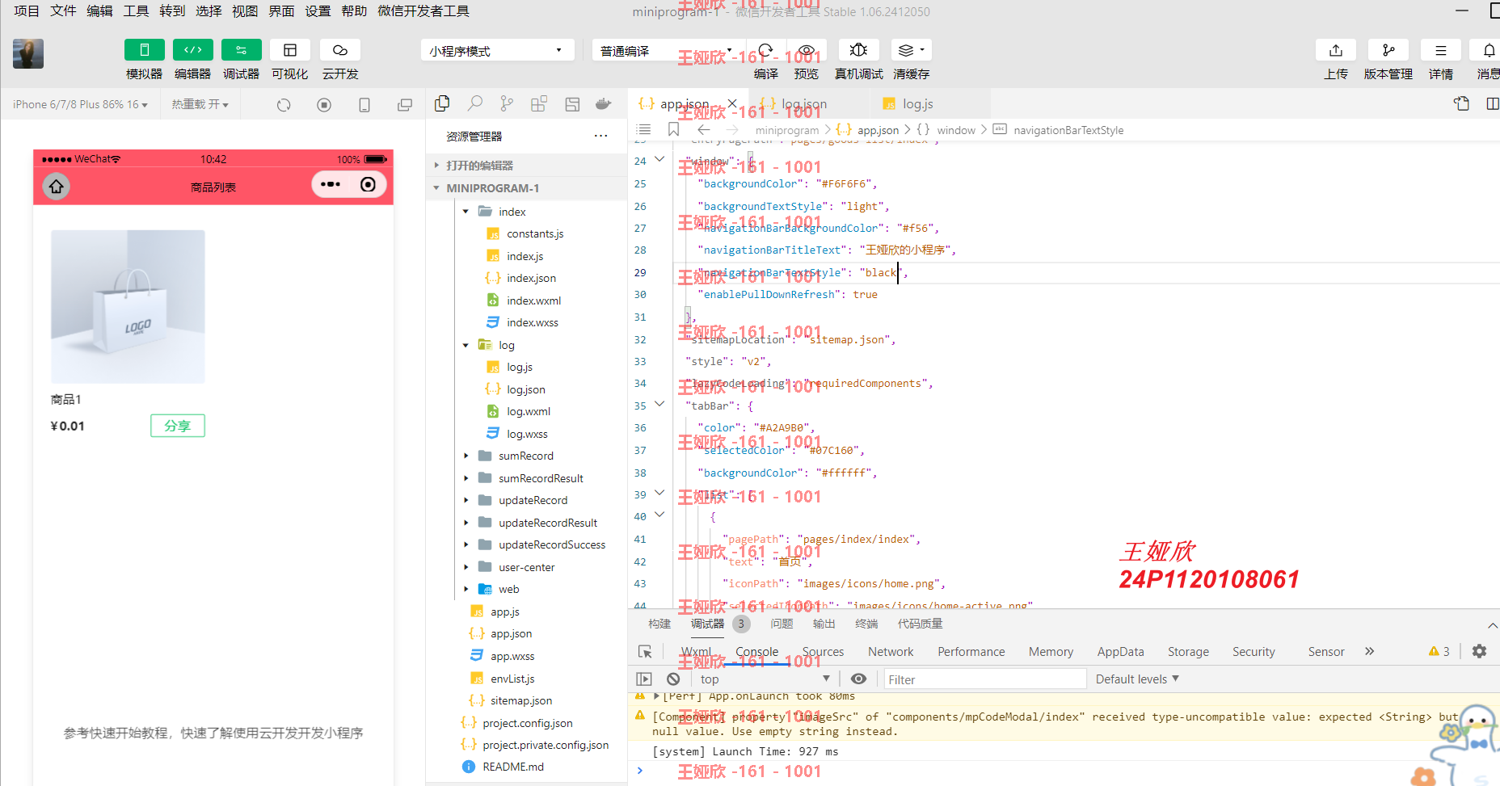Image resolution: width=1500 pixels, height=786 pixels.
Task: Detach the simulator into separate window
Action: (x=405, y=105)
